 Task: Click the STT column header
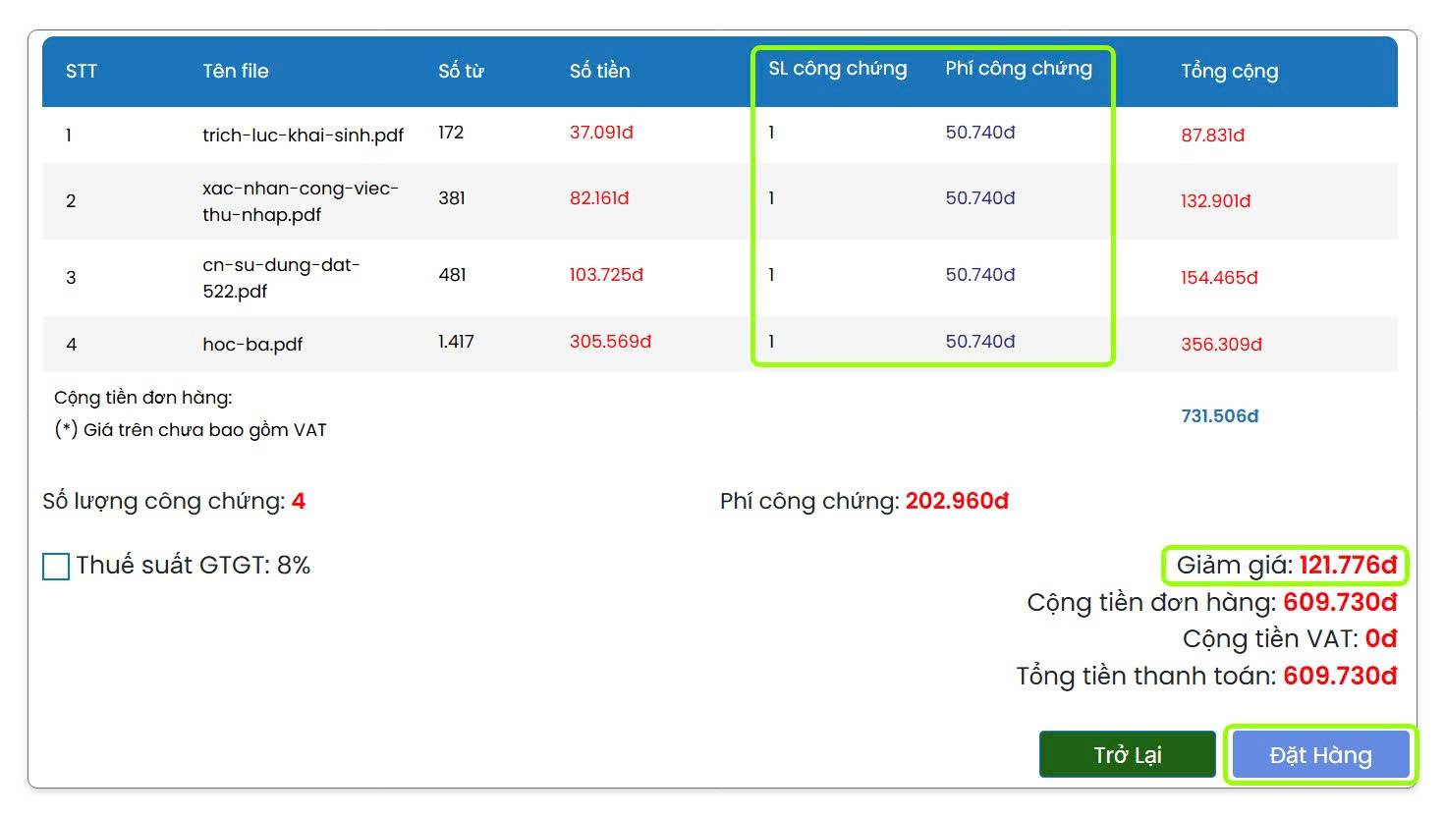(82, 72)
